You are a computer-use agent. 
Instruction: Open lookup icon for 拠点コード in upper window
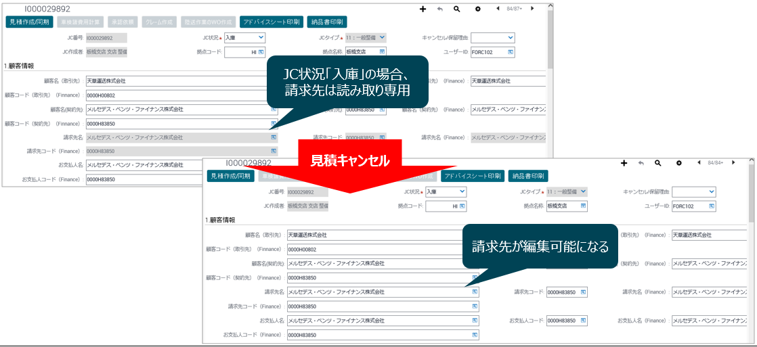click(260, 51)
